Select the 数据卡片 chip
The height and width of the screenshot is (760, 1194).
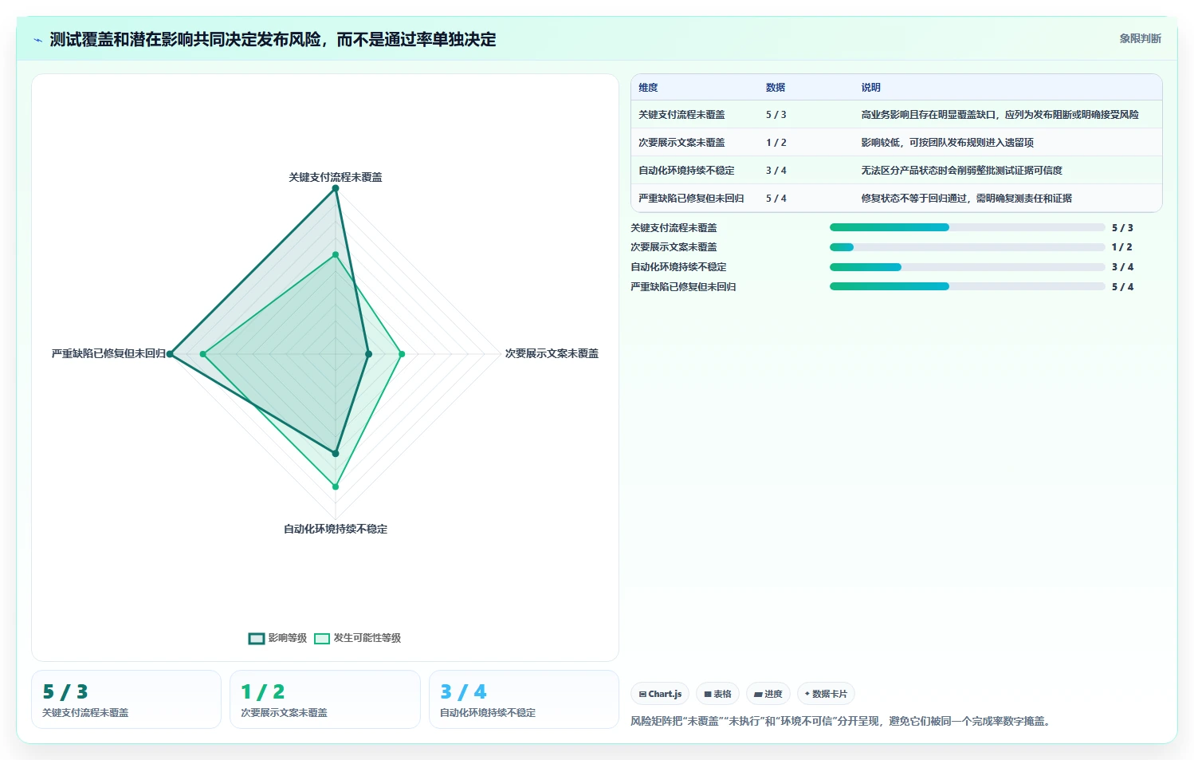pyautogui.click(x=826, y=694)
